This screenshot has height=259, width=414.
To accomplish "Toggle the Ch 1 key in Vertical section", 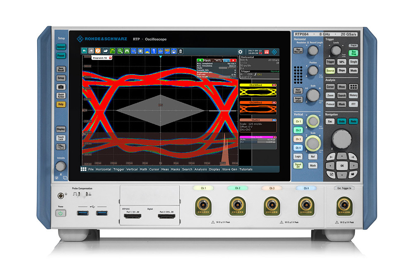I will click(x=298, y=121).
